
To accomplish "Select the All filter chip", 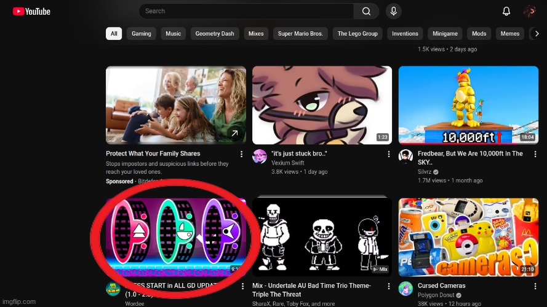I will pos(114,34).
